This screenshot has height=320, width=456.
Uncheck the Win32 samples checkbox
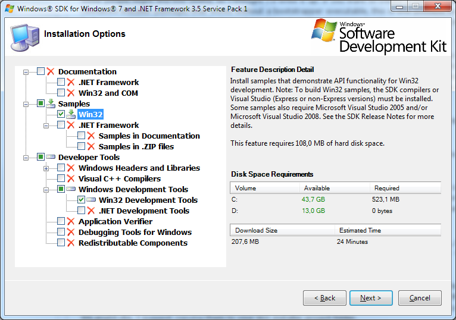click(61, 114)
